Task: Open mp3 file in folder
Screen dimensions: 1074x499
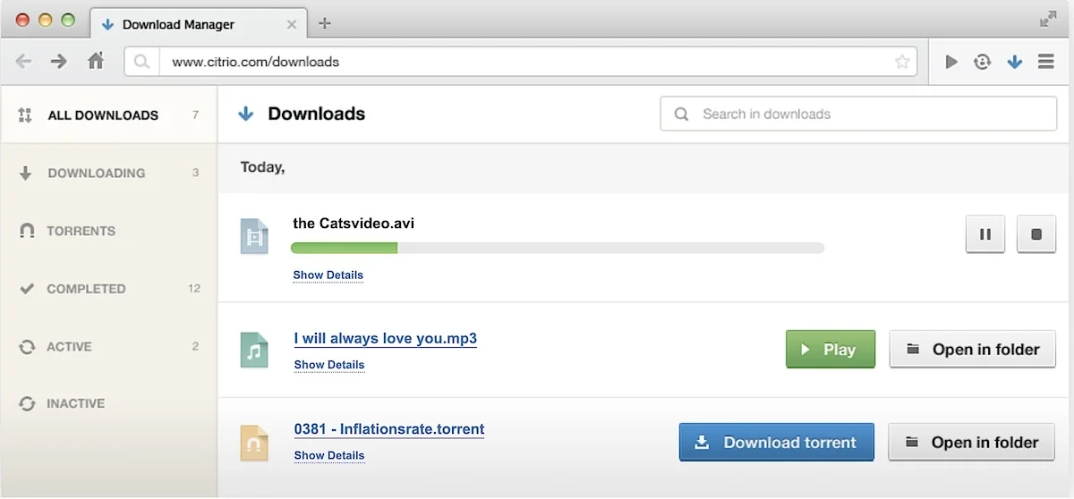Action: (x=973, y=350)
